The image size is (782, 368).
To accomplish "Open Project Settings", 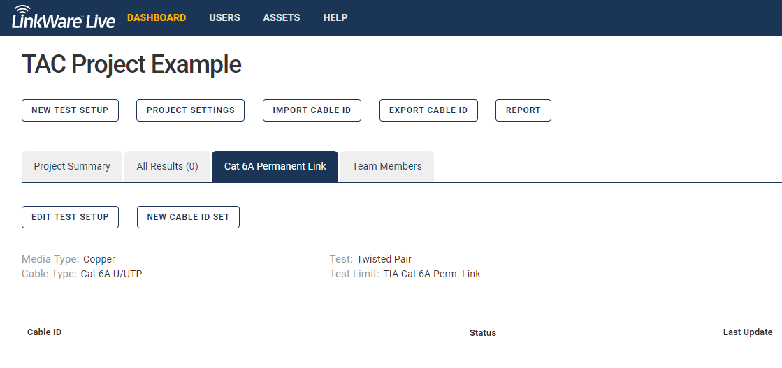I will [x=191, y=110].
